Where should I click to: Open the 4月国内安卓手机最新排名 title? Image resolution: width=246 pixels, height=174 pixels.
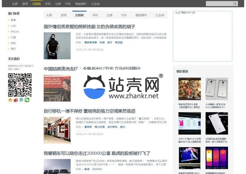[x=216, y=140]
